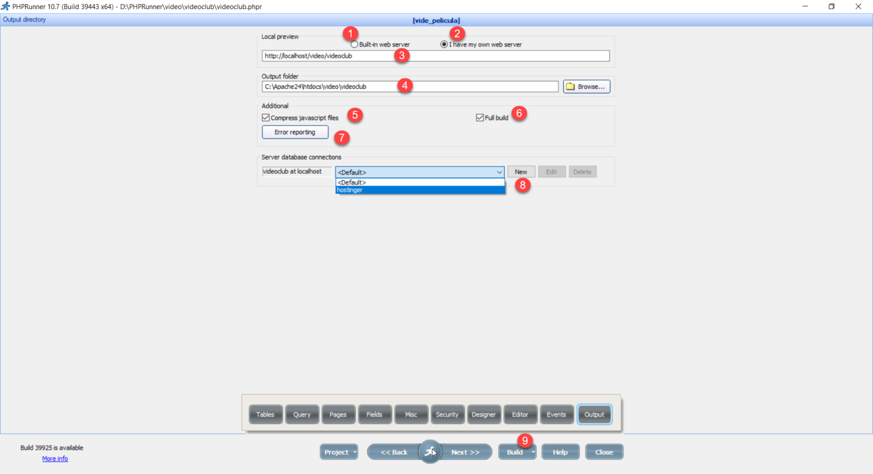Switch to the Security section
This screenshot has height=474, width=873.
click(x=447, y=414)
